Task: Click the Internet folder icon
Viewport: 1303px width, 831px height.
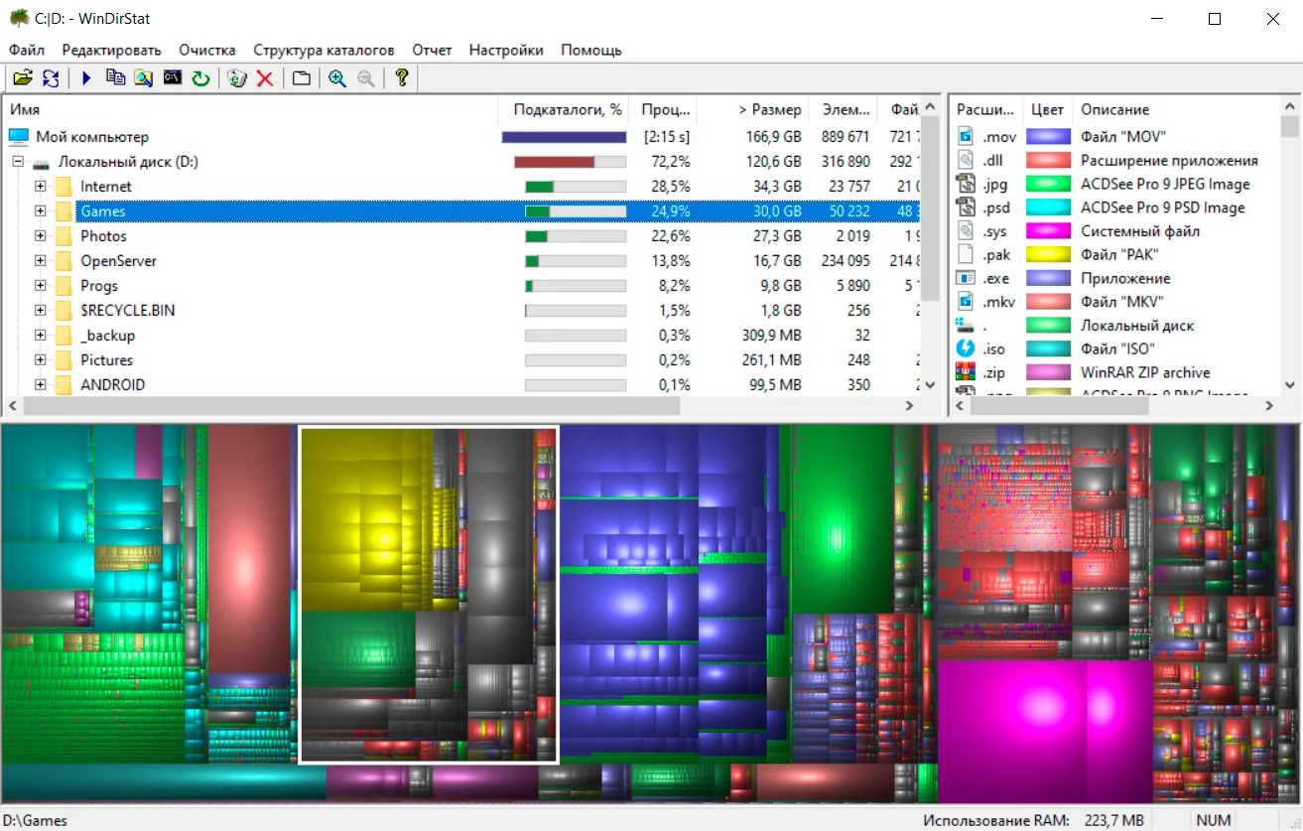Action: 64,187
